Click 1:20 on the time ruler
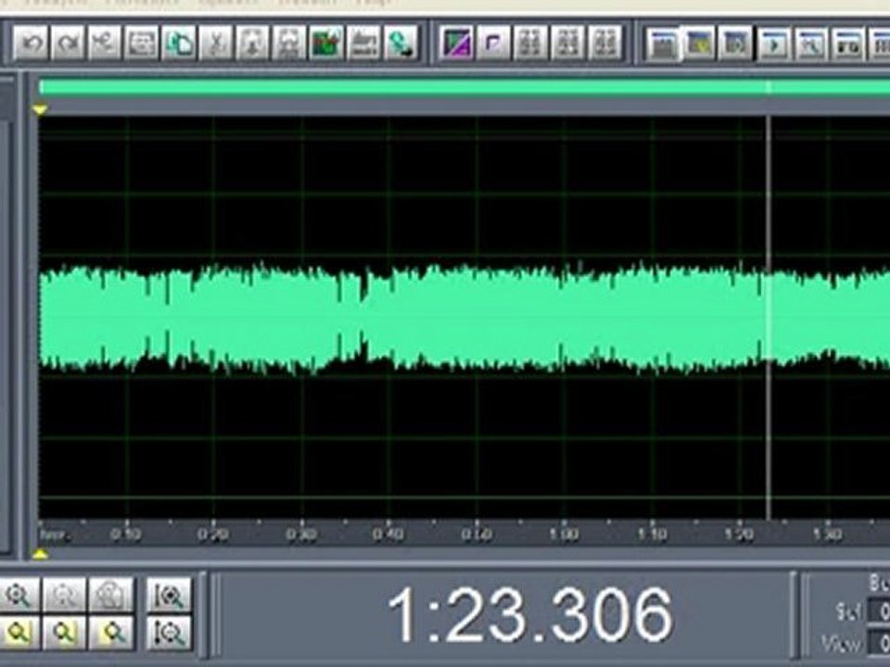 click(740, 535)
